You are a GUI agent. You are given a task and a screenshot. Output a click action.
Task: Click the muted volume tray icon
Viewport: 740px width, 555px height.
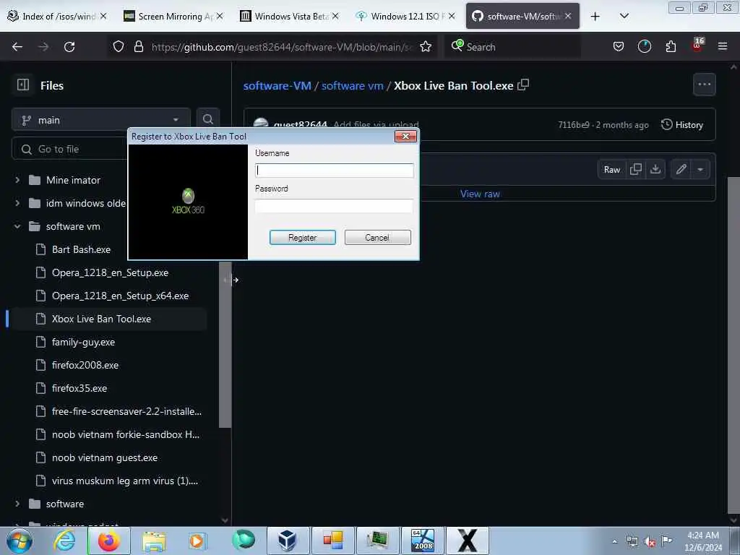(x=650, y=542)
